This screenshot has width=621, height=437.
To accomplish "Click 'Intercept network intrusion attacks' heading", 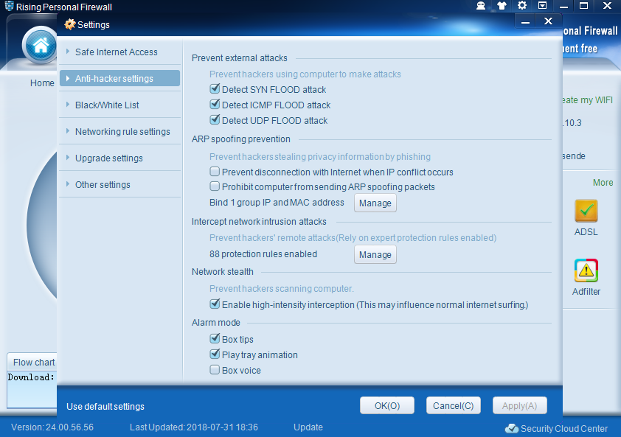I will (259, 221).
